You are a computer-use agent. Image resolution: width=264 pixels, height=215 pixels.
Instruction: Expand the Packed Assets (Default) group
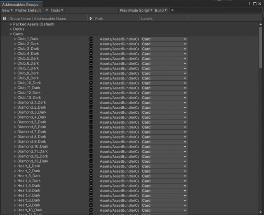(x=11, y=24)
